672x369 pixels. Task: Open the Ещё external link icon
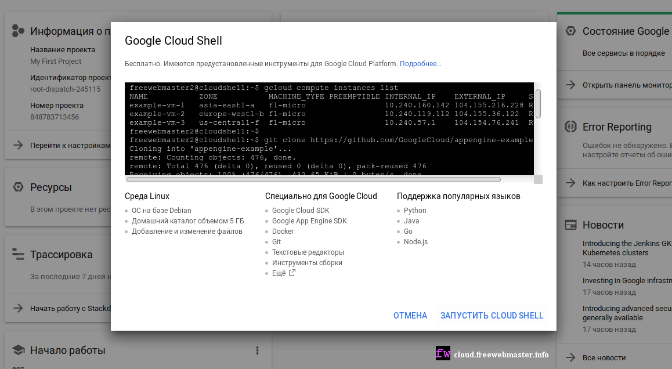(292, 273)
